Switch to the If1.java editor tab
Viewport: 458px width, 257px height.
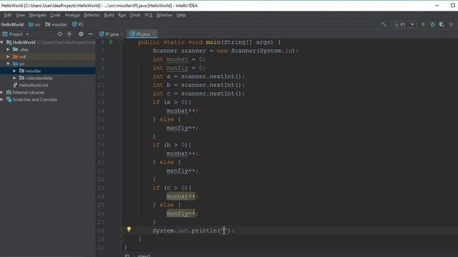tap(112, 34)
